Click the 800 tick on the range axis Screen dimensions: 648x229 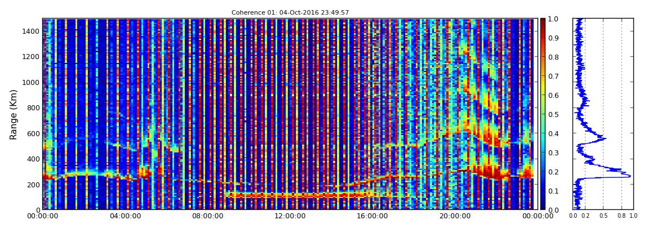(32, 107)
